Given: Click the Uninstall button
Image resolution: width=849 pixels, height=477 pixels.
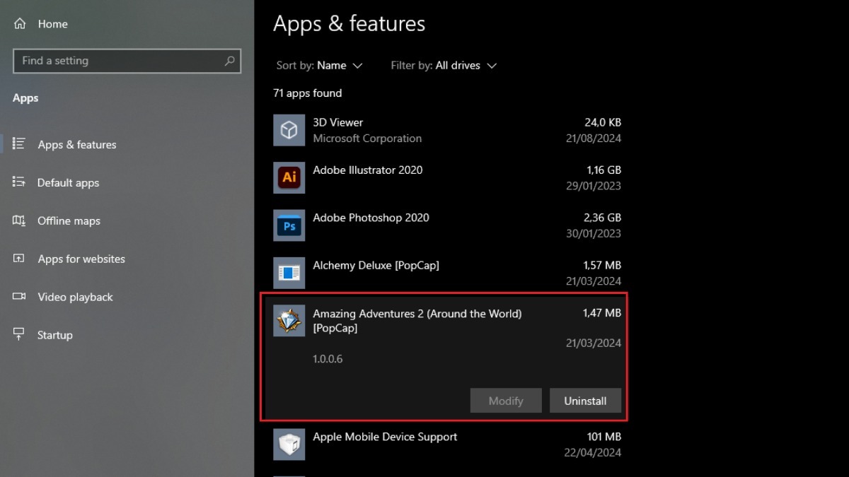Looking at the screenshot, I should tap(585, 401).
